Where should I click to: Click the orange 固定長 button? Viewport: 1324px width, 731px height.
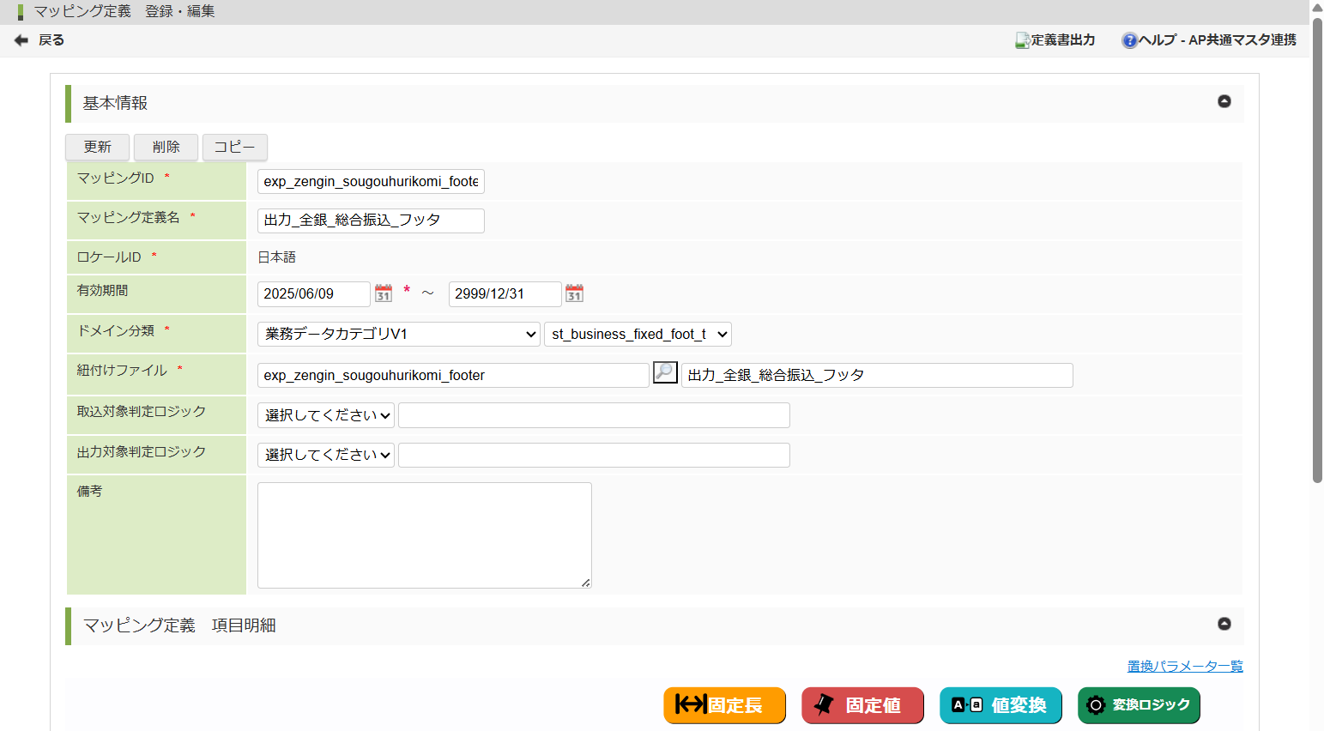pos(724,705)
